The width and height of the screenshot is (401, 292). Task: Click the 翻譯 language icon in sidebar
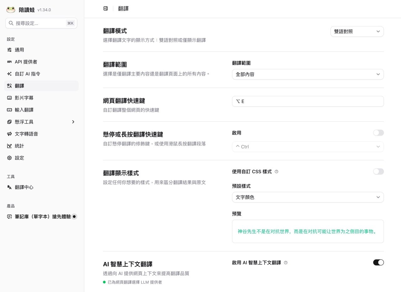pos(9,86)
